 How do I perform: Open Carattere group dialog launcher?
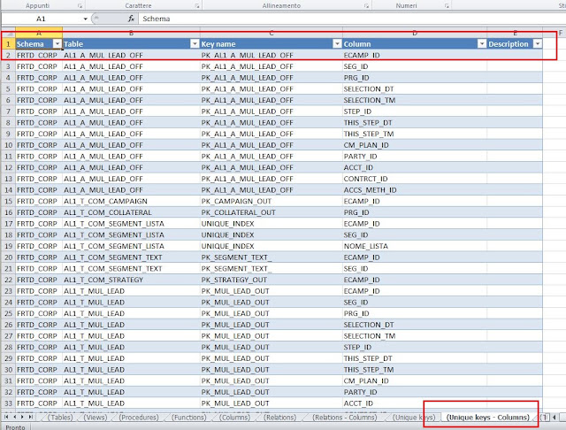(x=197, y=6)
